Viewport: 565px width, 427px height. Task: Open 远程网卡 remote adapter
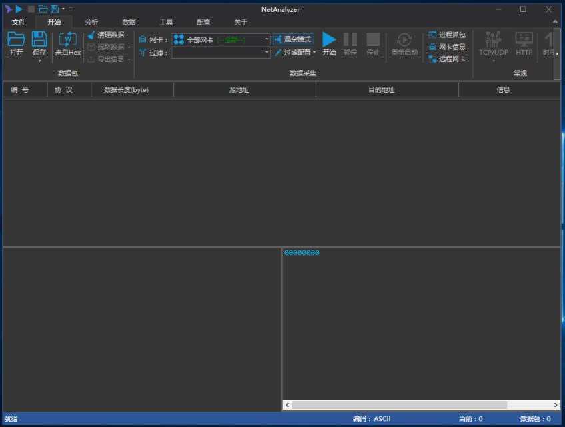[447, 59]
